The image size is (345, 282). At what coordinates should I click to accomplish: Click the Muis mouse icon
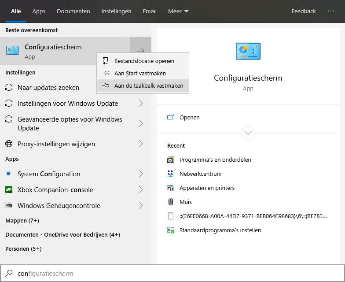tap(171, 202)
